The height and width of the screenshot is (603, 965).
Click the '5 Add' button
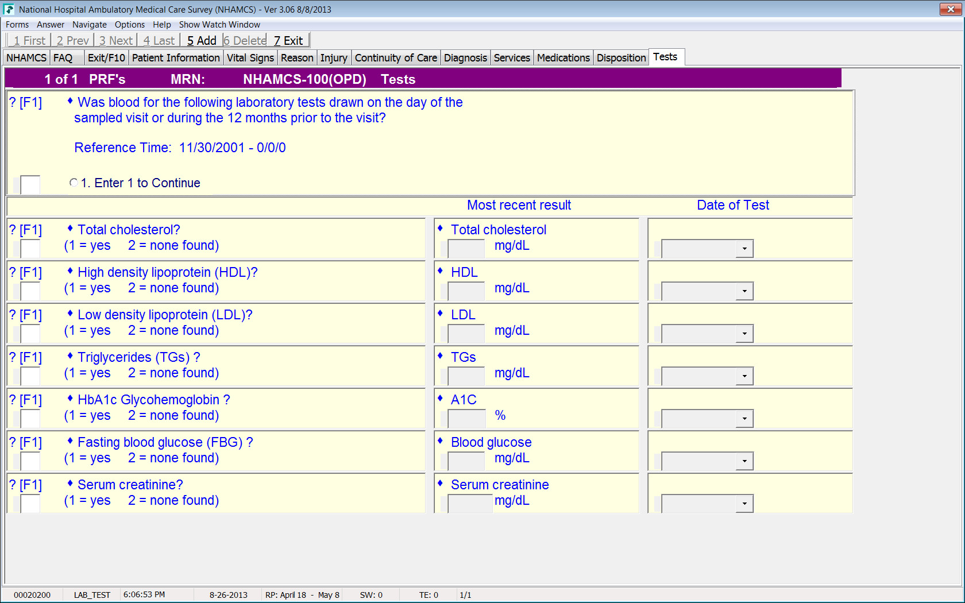point(202,41)
